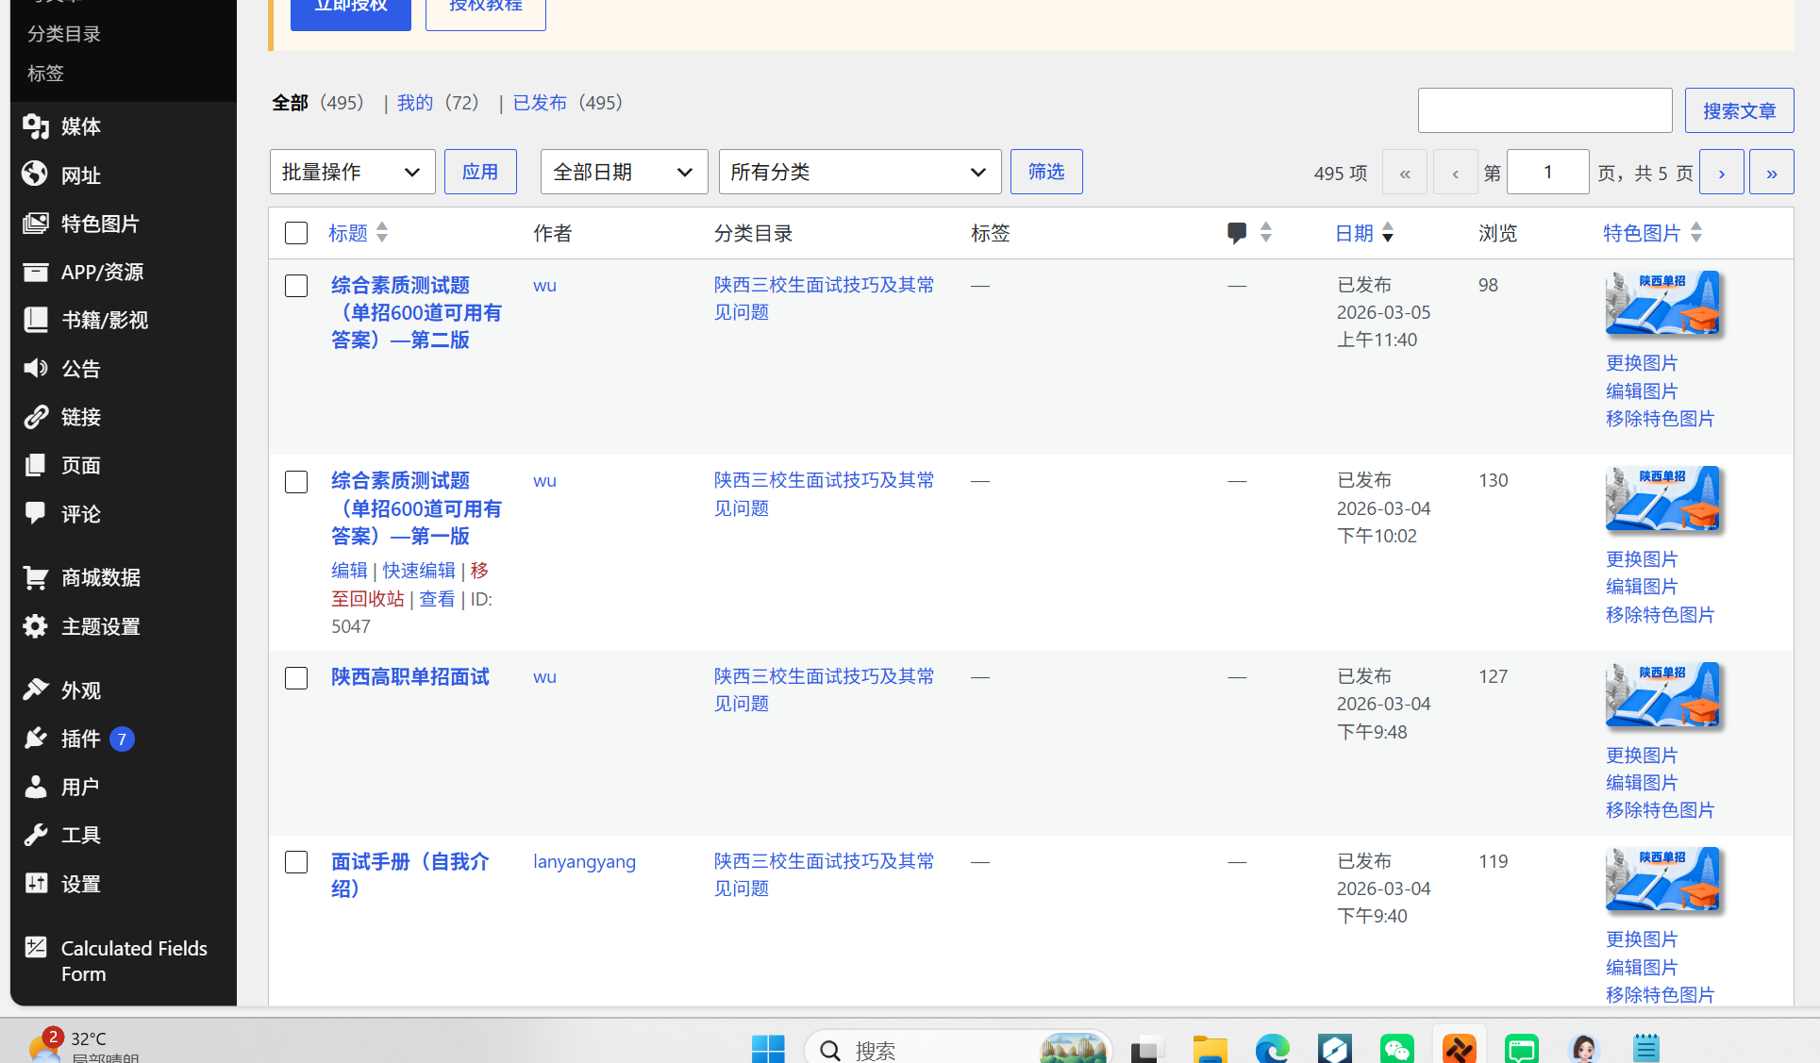Click 移除特色图片 for 陕西高职单招面试 row

[x=1660, y=810]
